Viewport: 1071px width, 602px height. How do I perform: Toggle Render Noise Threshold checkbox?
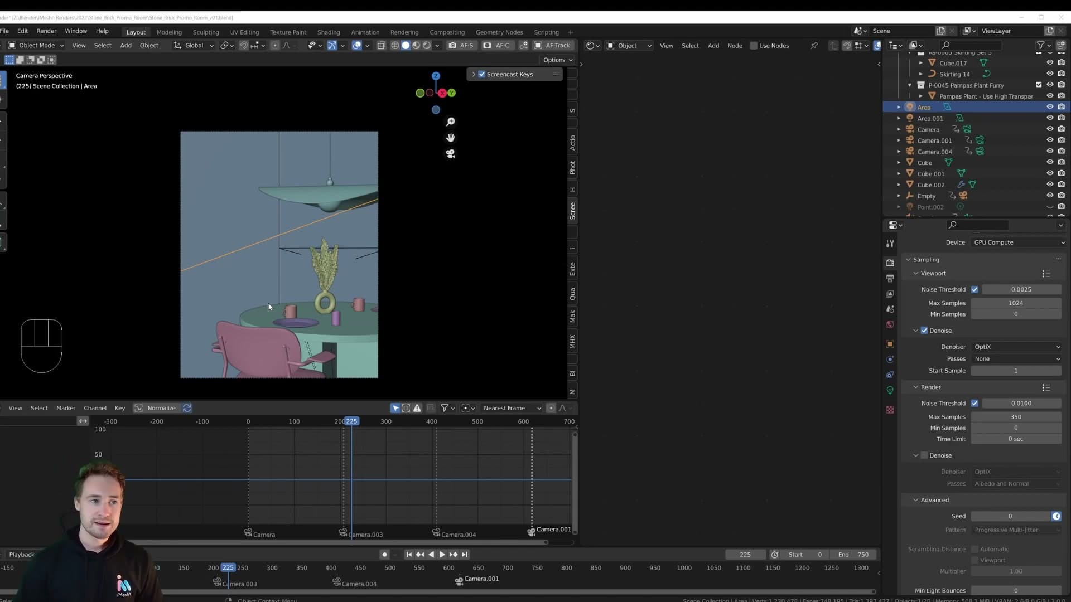pos(974,403)
